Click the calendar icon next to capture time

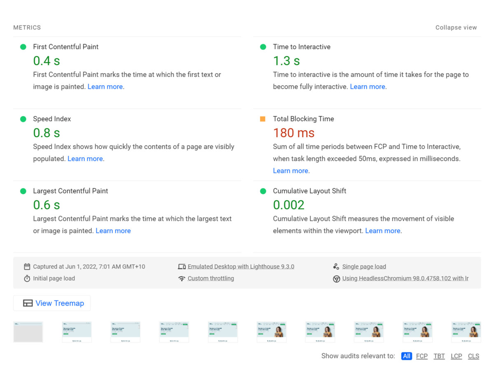27,266
